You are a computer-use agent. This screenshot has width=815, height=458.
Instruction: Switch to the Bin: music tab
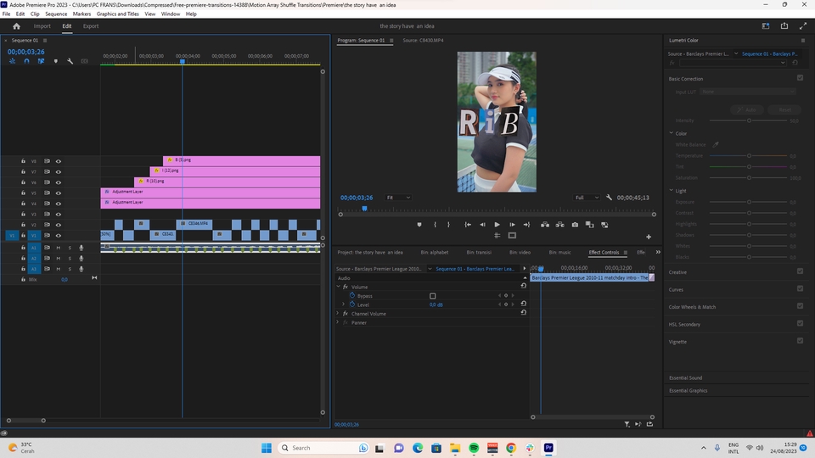point(559,252)
